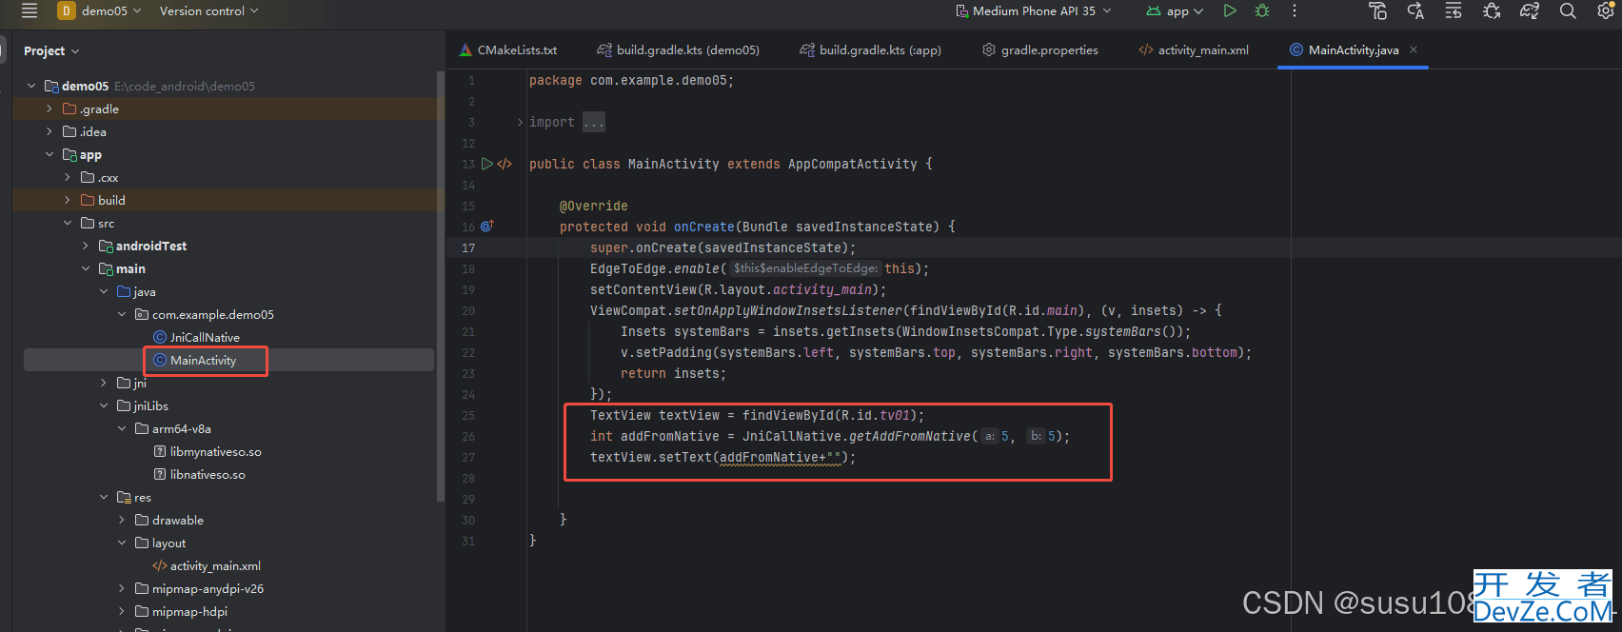Switch to build.gradle.kts (:app) tab
Viewport: 1622px width, 632px height.
coord(870,49)
